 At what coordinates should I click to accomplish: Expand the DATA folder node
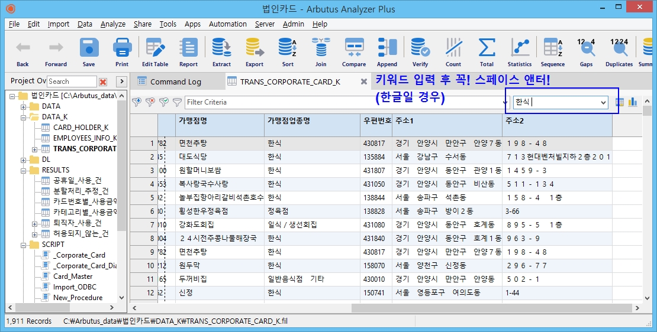24,106
